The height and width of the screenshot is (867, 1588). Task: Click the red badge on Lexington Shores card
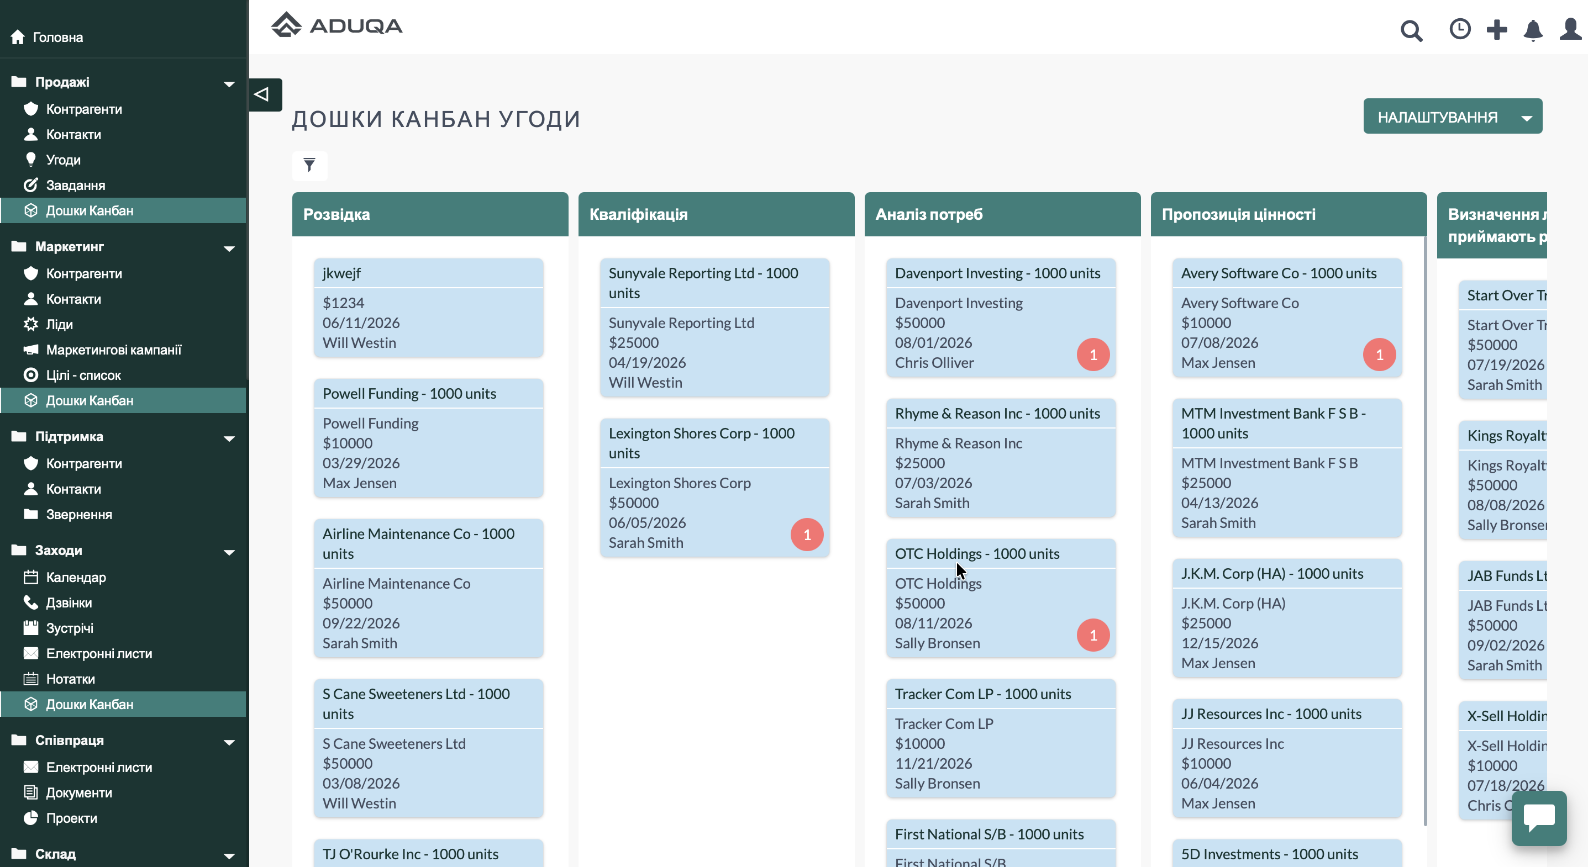click(807, 534)
